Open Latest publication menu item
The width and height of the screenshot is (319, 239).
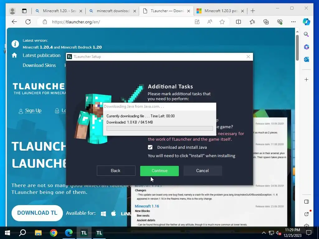click(x=41, y=55)
